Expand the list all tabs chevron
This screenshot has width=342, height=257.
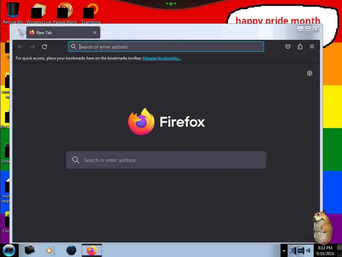tap(277, 33)
